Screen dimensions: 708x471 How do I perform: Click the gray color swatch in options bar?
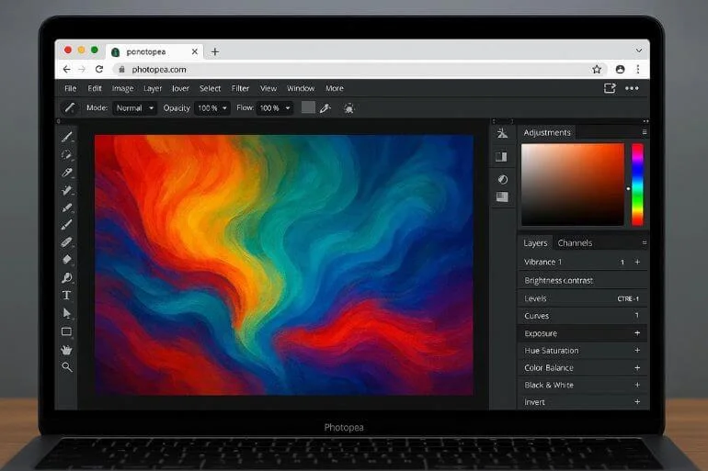308,107
